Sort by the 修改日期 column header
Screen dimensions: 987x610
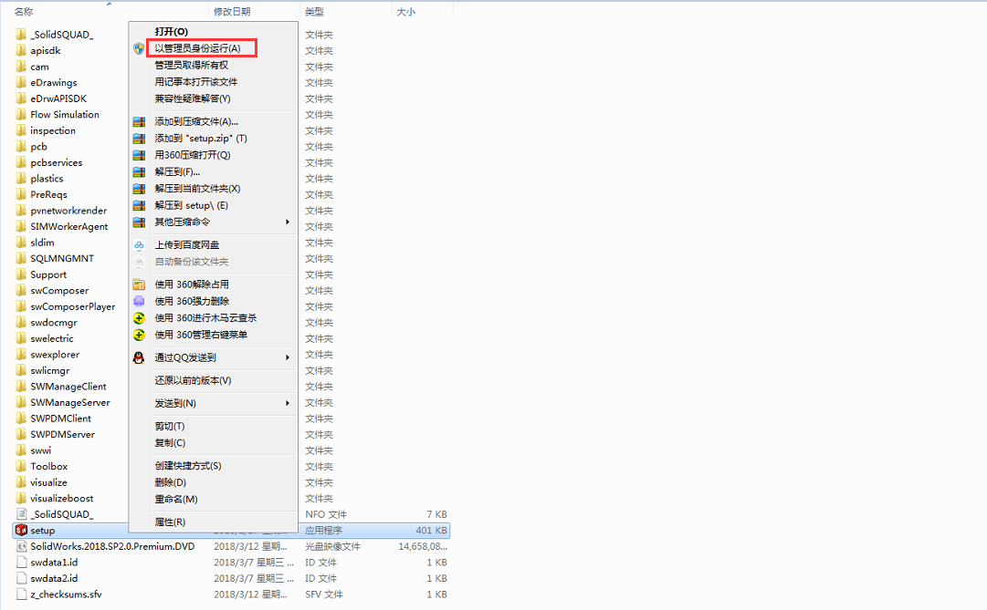point(232,12)
